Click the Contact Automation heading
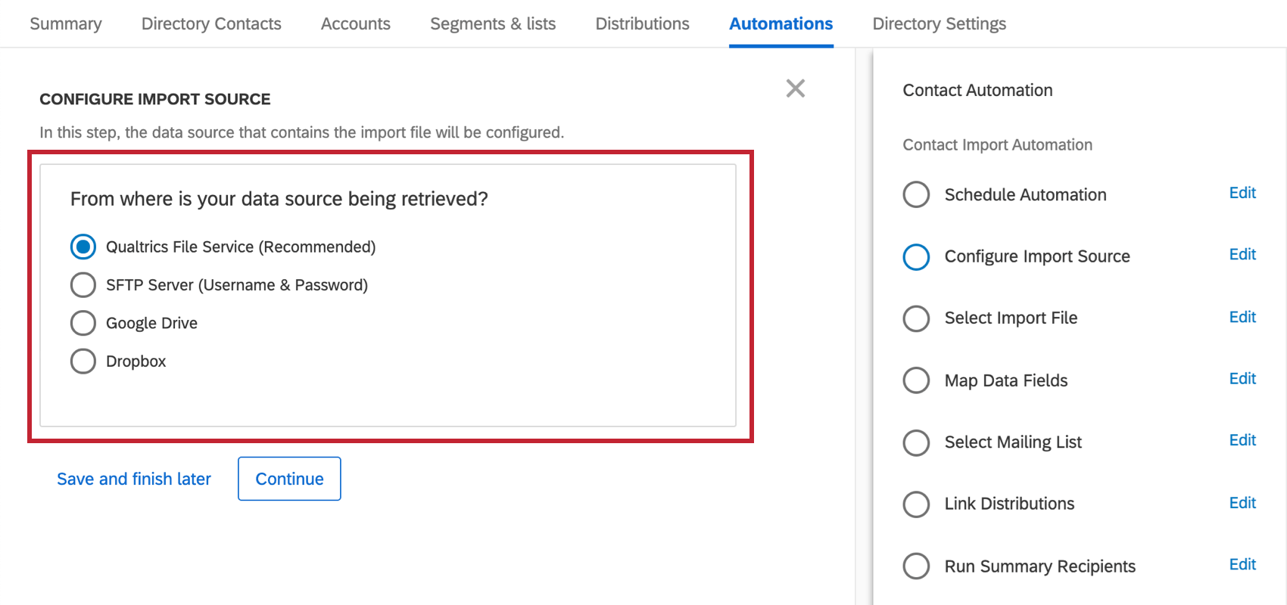Screen dimensions: 1287x605 pos(977,90)
